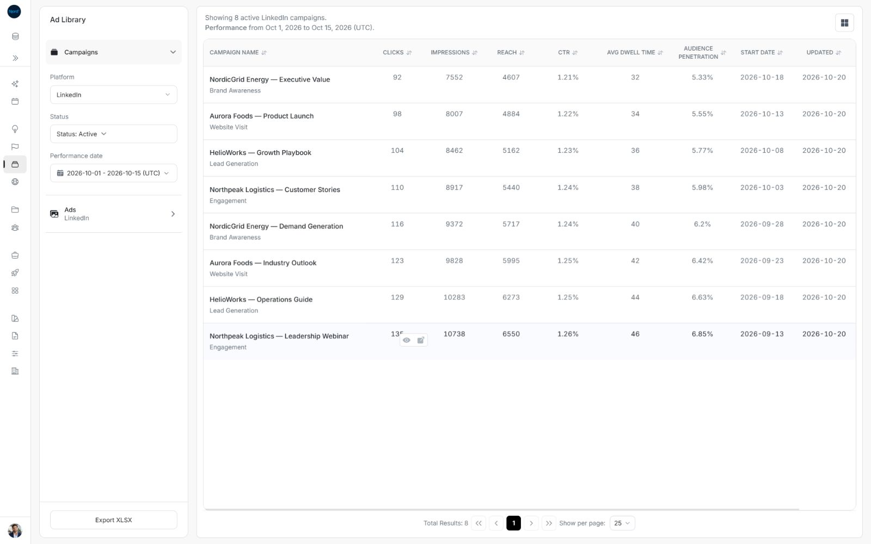Open the folder icon in sidebar

click(x=15, y=209)
